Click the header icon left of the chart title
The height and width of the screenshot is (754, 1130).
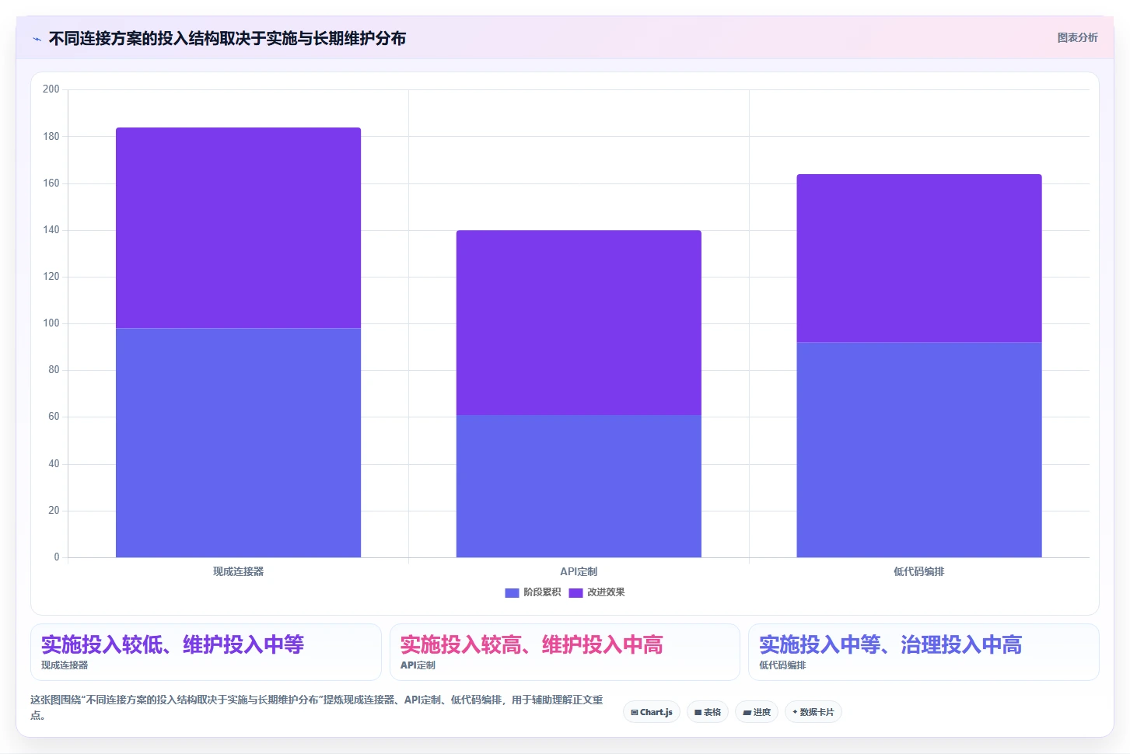point(37,39)
